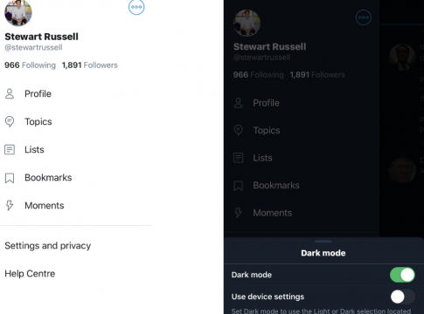Viewport: 424px width, 314px height.
Task: Select the Topics label in dark menu
Action: (267, 130)
